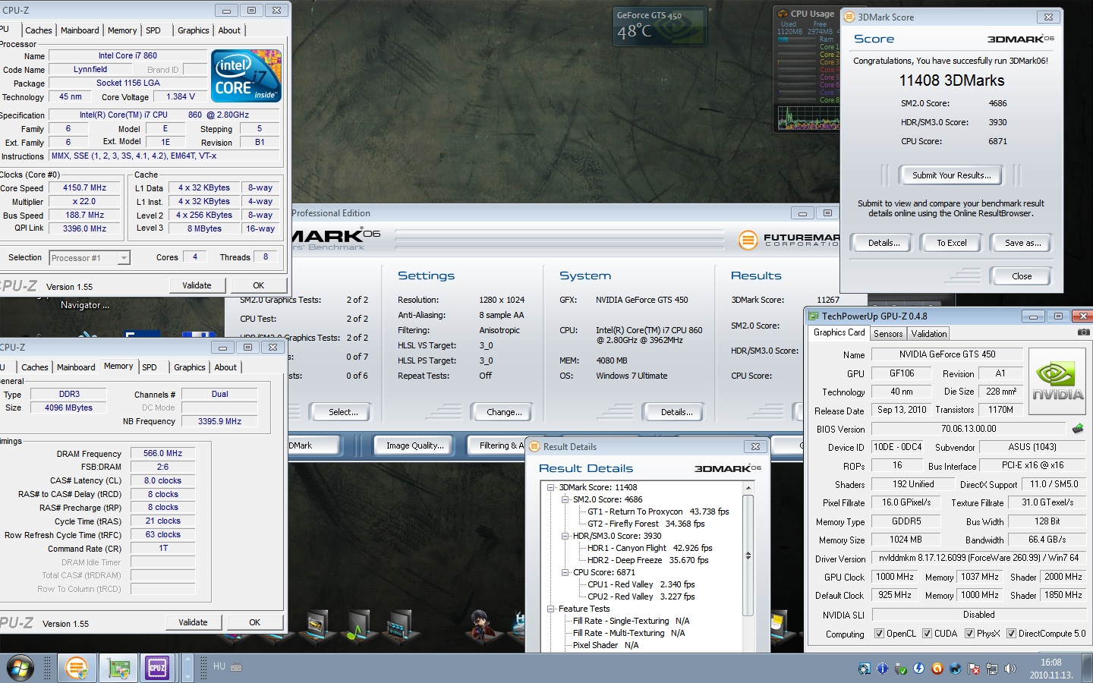Open the About tab in the bottom CPU-Z window
This screenshot has height=683, width=1093.
click(x=225, y=367)
